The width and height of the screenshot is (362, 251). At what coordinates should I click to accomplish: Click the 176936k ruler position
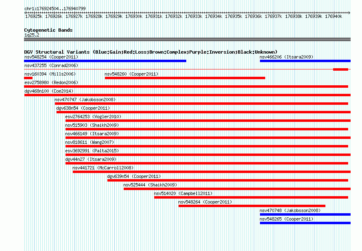[x=253, y=16]
